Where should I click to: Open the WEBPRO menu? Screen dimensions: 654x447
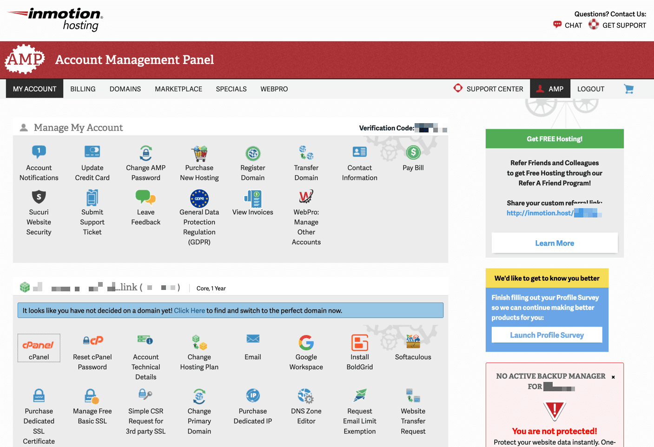pos(274,89)
